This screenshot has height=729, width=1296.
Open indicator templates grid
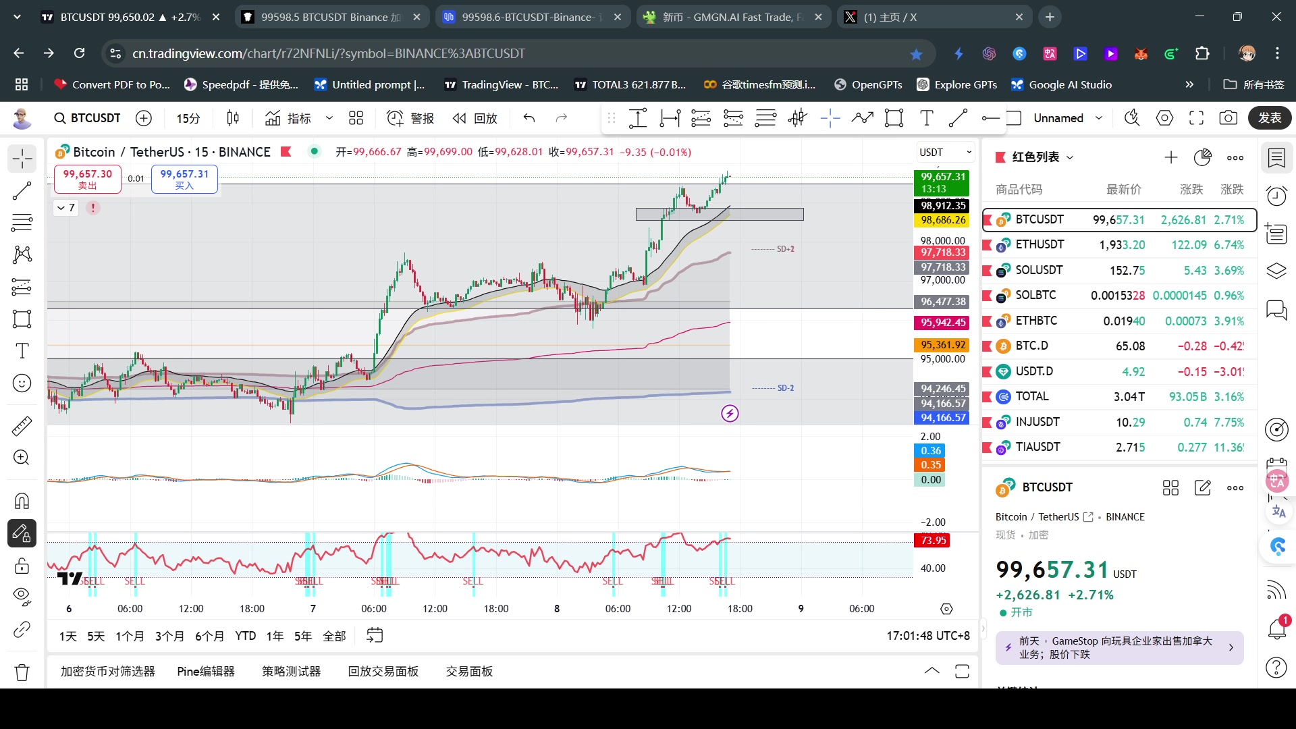click(356, 118)
